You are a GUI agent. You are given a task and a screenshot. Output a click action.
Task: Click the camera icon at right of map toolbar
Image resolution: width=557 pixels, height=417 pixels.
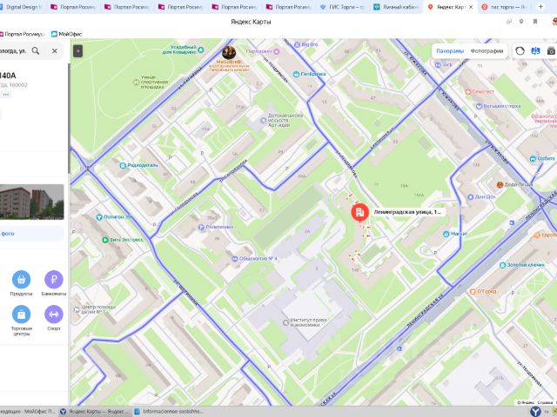pyautogui.click(x=551, y=50)
